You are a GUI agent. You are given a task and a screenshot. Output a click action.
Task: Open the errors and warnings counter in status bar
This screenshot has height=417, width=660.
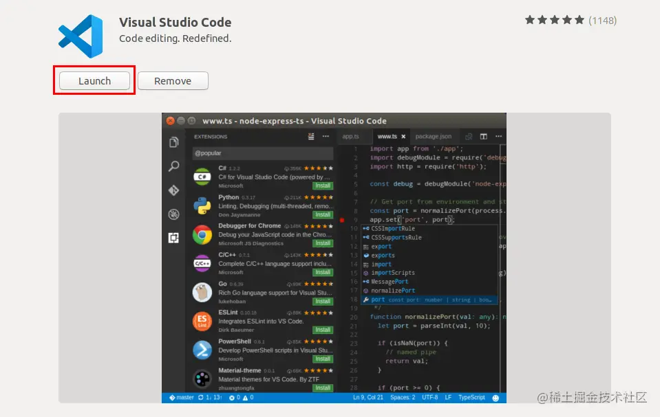pos(241,398)
